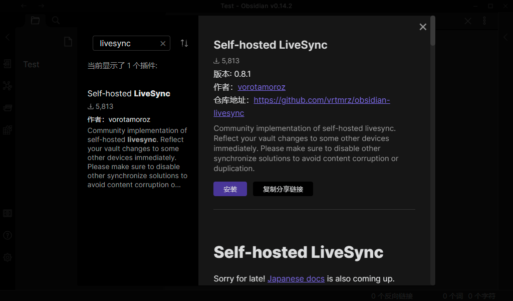Open graph view from the ribbon
Screen dimensions: 513x301
[7, 86]
